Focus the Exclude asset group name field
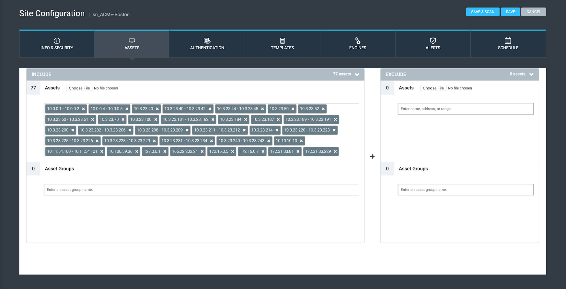The height and width of the screenshot is (289, 566). (465, 190)
